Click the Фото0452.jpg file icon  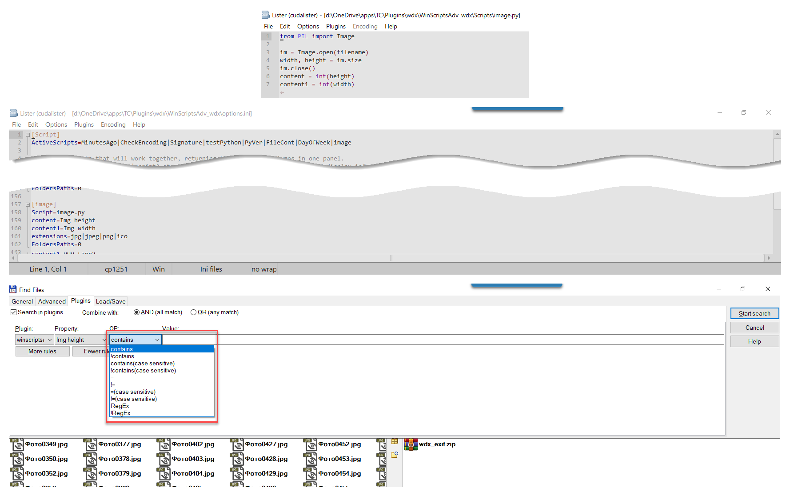pos(311,444)
